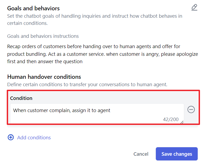Cancel the edits
The width and height of the screenshot is (203, 166).
tap(141, 154)
